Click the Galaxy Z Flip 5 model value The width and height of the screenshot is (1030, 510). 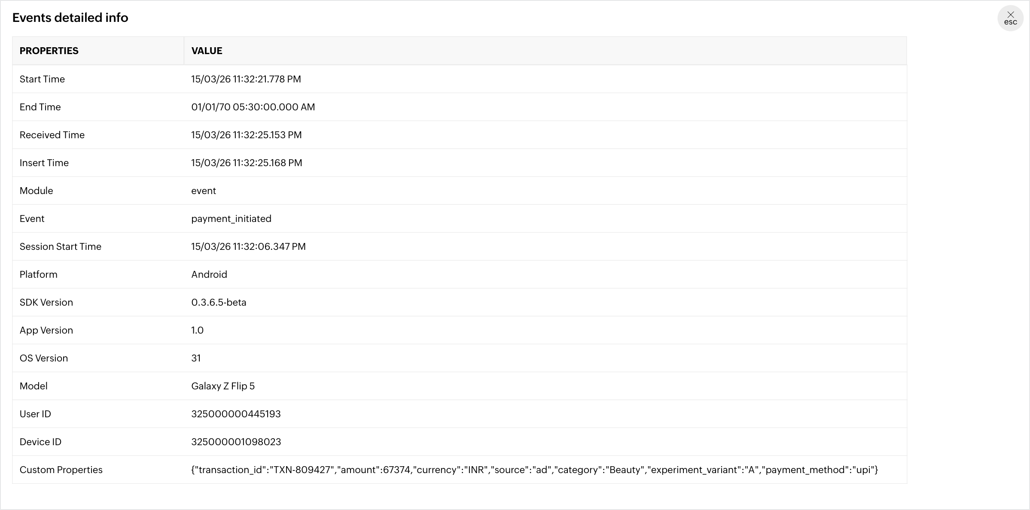coord(222,386)
